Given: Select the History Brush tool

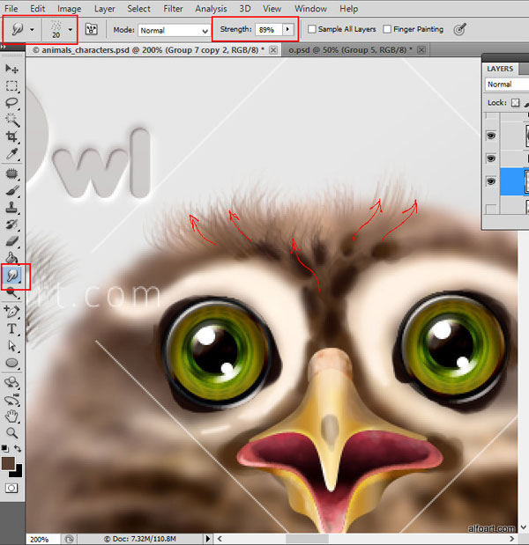Looking at the screenshot, I should 11,225.
